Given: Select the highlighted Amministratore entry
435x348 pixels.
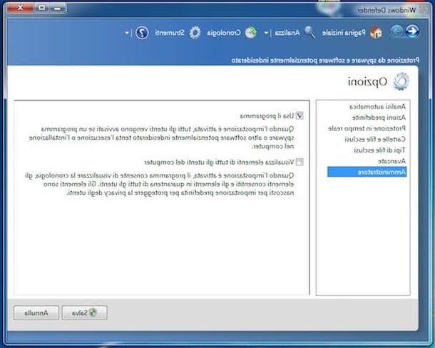Looking at the screenshot, I should [367, 172].
